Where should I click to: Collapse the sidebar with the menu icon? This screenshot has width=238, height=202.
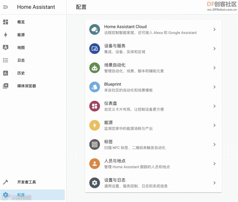pos(5,7)
